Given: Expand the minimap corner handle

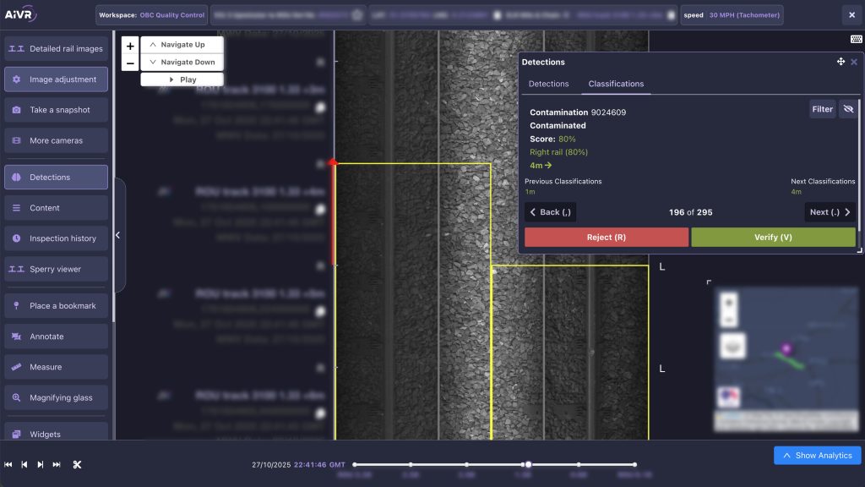Looking at the screenshot, I should [709, 282].
